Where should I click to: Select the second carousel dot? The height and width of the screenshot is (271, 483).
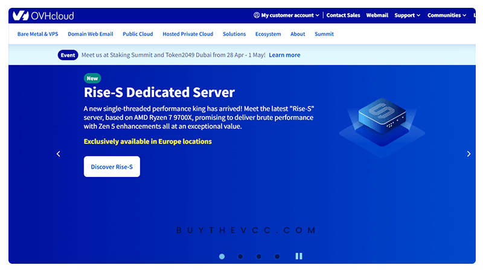click(240, 257)
